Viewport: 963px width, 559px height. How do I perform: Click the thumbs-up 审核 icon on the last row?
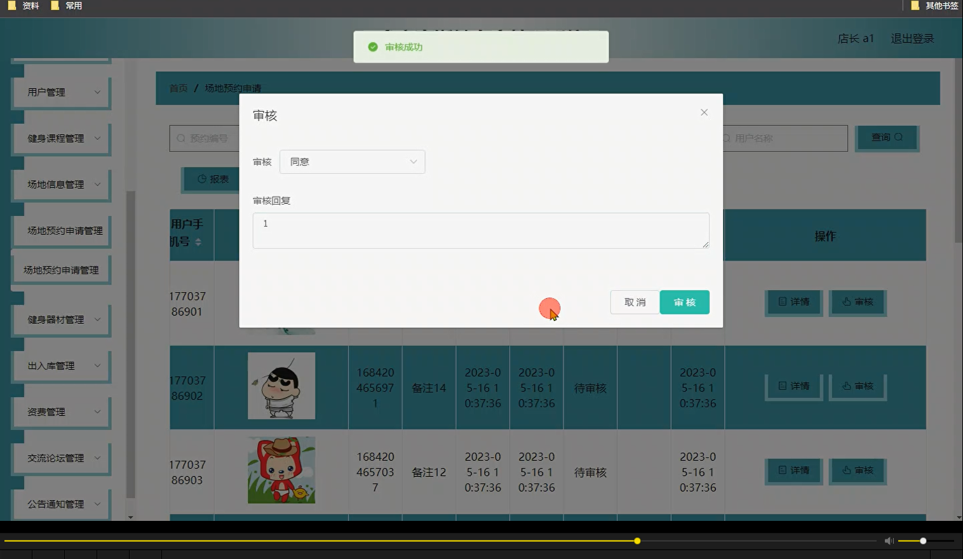coord(846,471)
